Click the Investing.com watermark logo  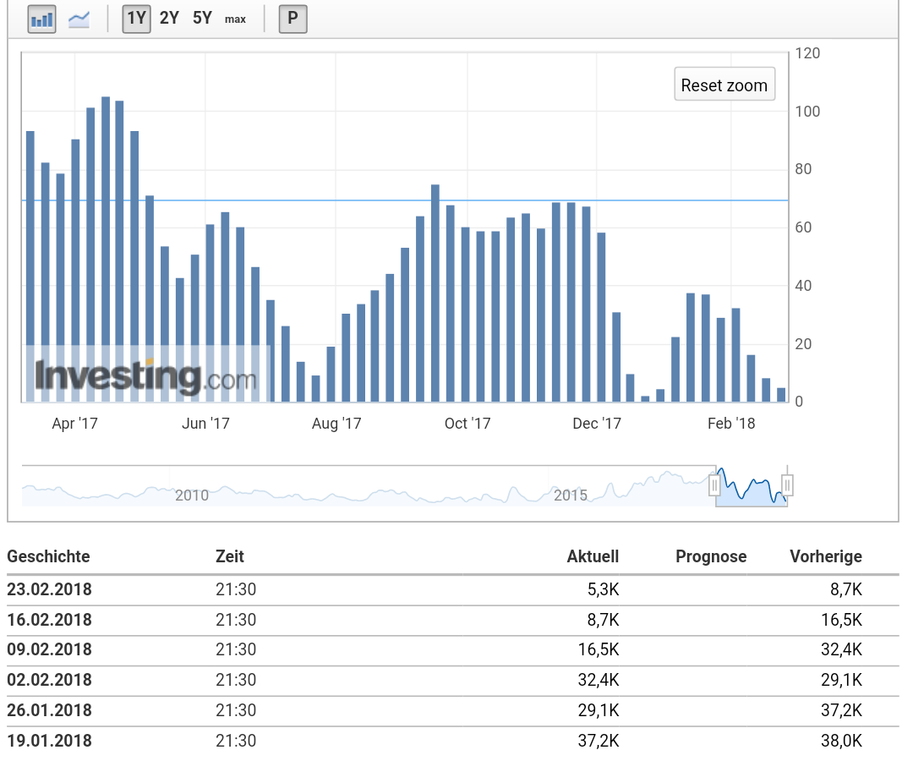click(148, 375)
